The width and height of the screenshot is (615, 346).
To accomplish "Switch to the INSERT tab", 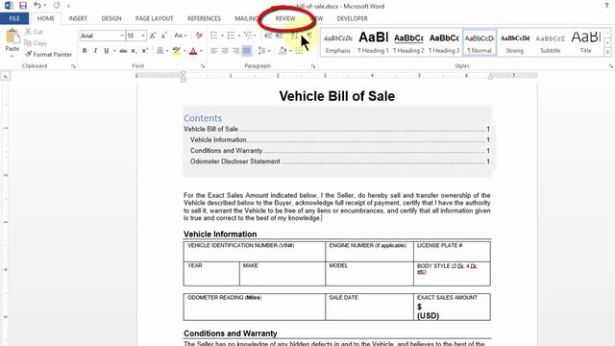I will [78, 18].
